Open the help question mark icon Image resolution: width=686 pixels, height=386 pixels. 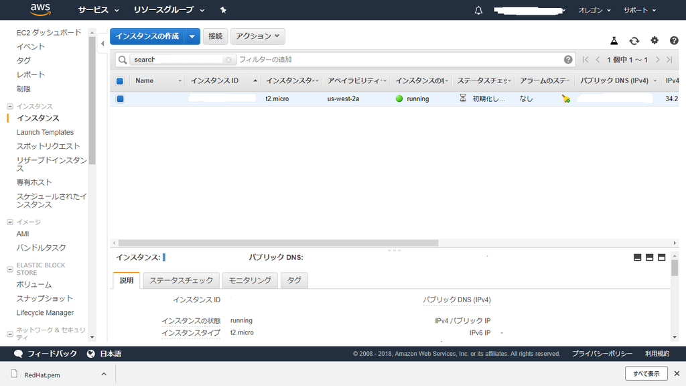pos(675,41)
